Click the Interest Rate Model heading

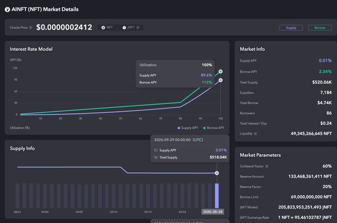click(x=31, y=49)
